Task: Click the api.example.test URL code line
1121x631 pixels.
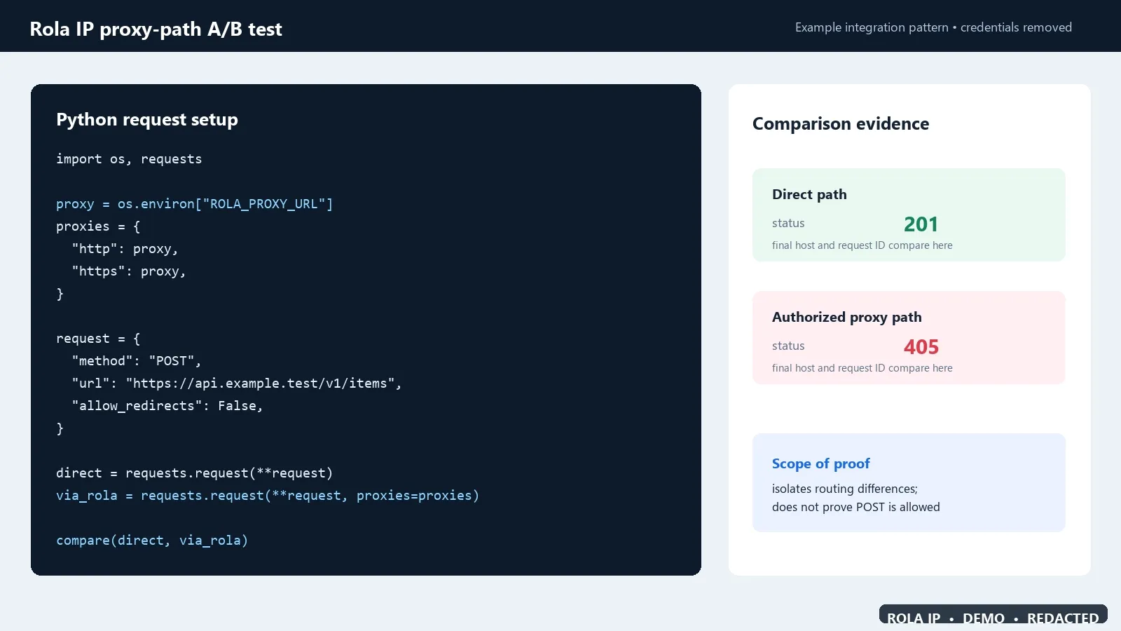Action: pyautogui.click(x=237, y=384)
